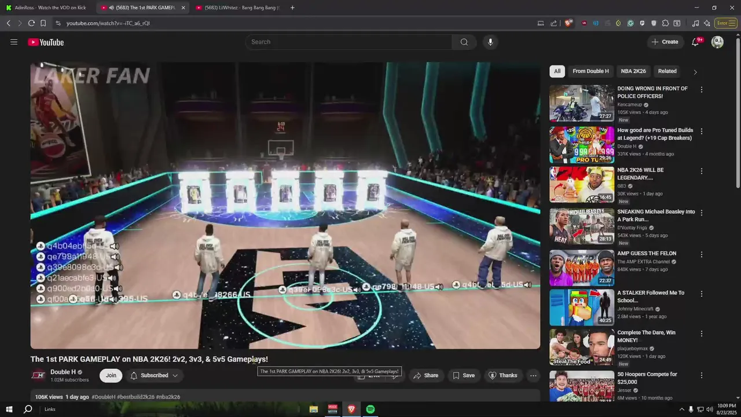Image resolution: width=741 pixels, height=417 pixels.
Task: Toggle mute on the playing tab's audio icon
Action: click(111, 8)
